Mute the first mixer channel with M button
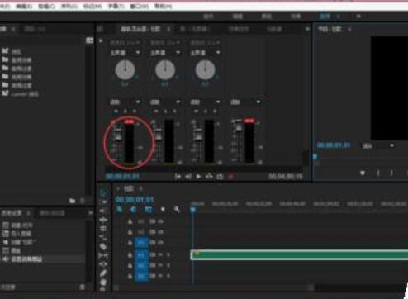 (x=116, y=111)
